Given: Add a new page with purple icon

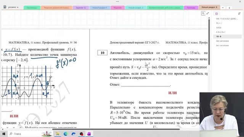Looking at the screenshot, I should pos(217,14).
